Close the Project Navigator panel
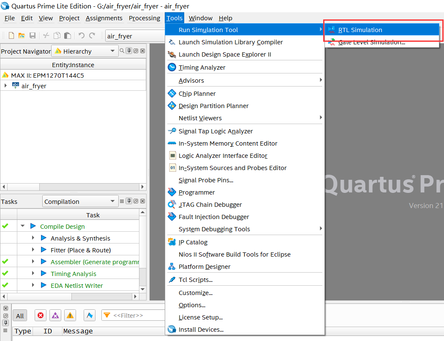 [x=143, y=51]
